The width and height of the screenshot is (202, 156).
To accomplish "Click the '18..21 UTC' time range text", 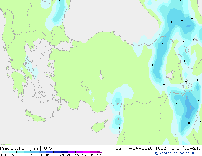I will pyautogui.click(x=167, y=148).
